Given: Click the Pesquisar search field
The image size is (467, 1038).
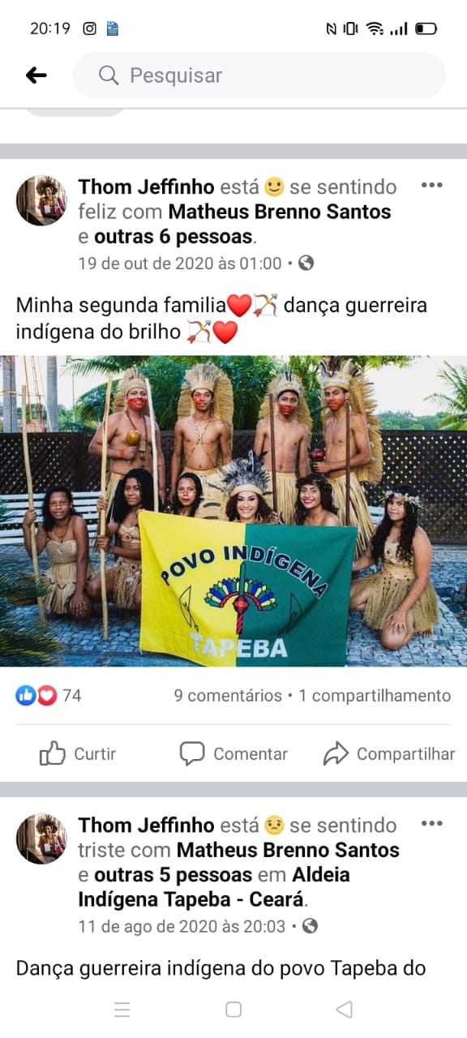Looking at the screenshot, I should pos(259,75).
